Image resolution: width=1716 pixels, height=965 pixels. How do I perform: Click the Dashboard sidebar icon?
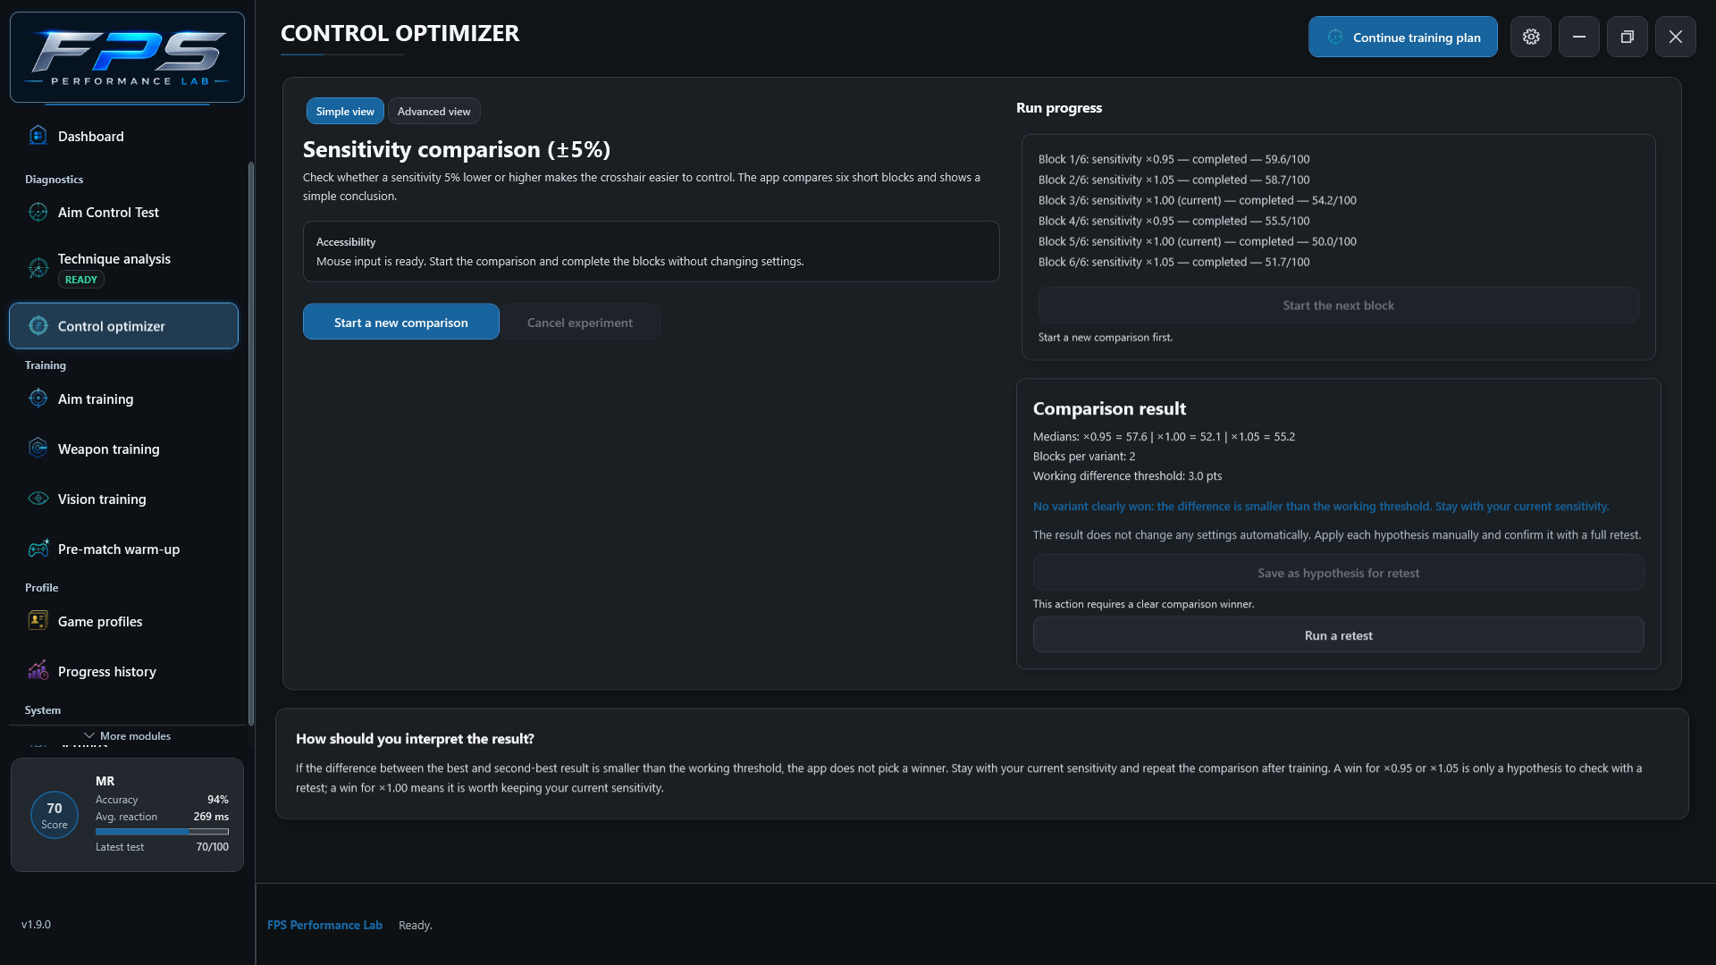38,136
